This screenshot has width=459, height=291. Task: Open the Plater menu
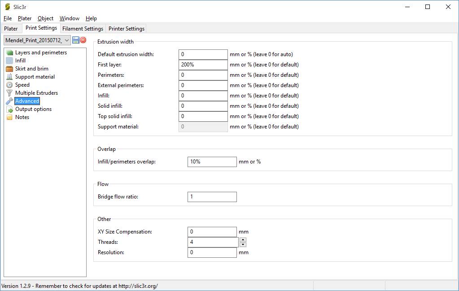pos(25,18)
